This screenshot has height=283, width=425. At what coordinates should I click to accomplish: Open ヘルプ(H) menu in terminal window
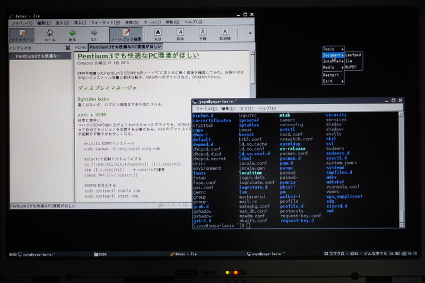(x=267, y=108)
